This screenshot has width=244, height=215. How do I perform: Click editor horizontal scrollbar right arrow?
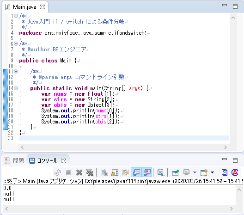click(x=226, y=147)
